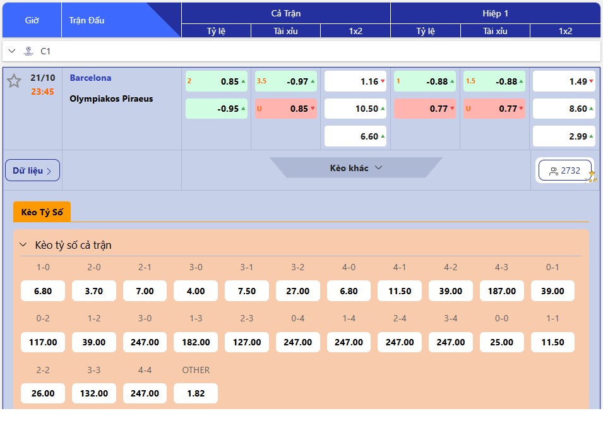Click the Cả Trận column header
The image size is (603, 435).
click(285, 13)
